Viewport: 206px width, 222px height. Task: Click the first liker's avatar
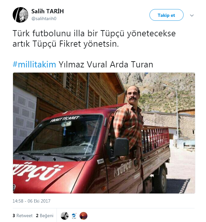pyautogui.click(x=65, y=216)
